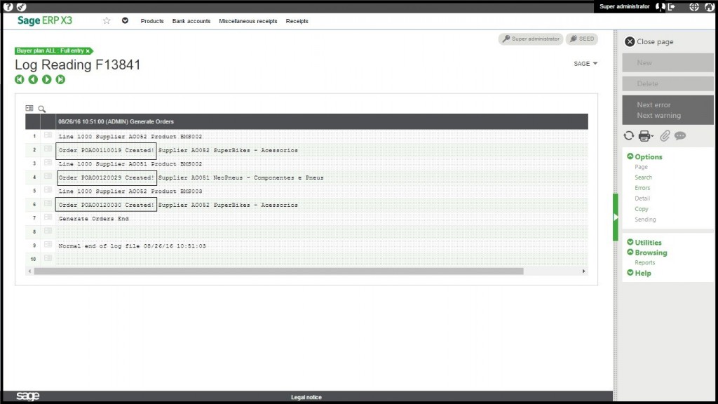Select 'Order POA0120029 Created!' log line

point(107,177)
